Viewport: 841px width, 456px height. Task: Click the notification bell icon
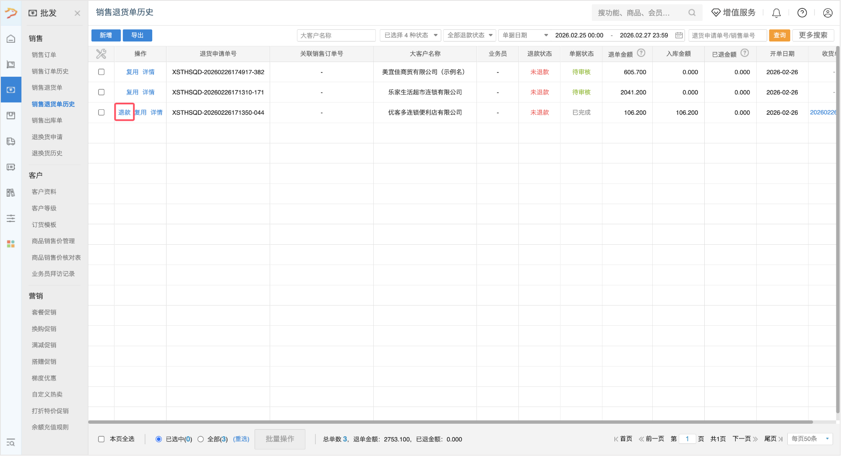pyautogui.click(x=776, y=13)
